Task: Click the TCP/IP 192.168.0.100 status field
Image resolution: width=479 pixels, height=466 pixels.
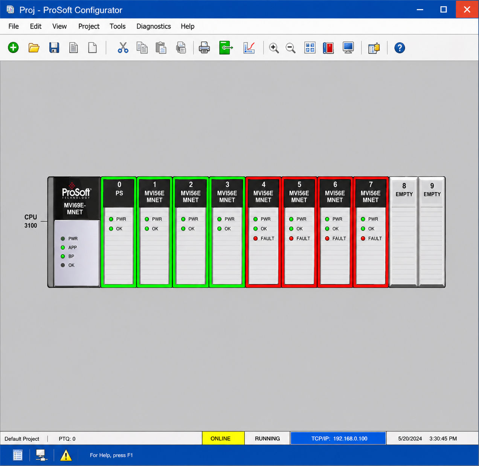Action: click(338, 438)
